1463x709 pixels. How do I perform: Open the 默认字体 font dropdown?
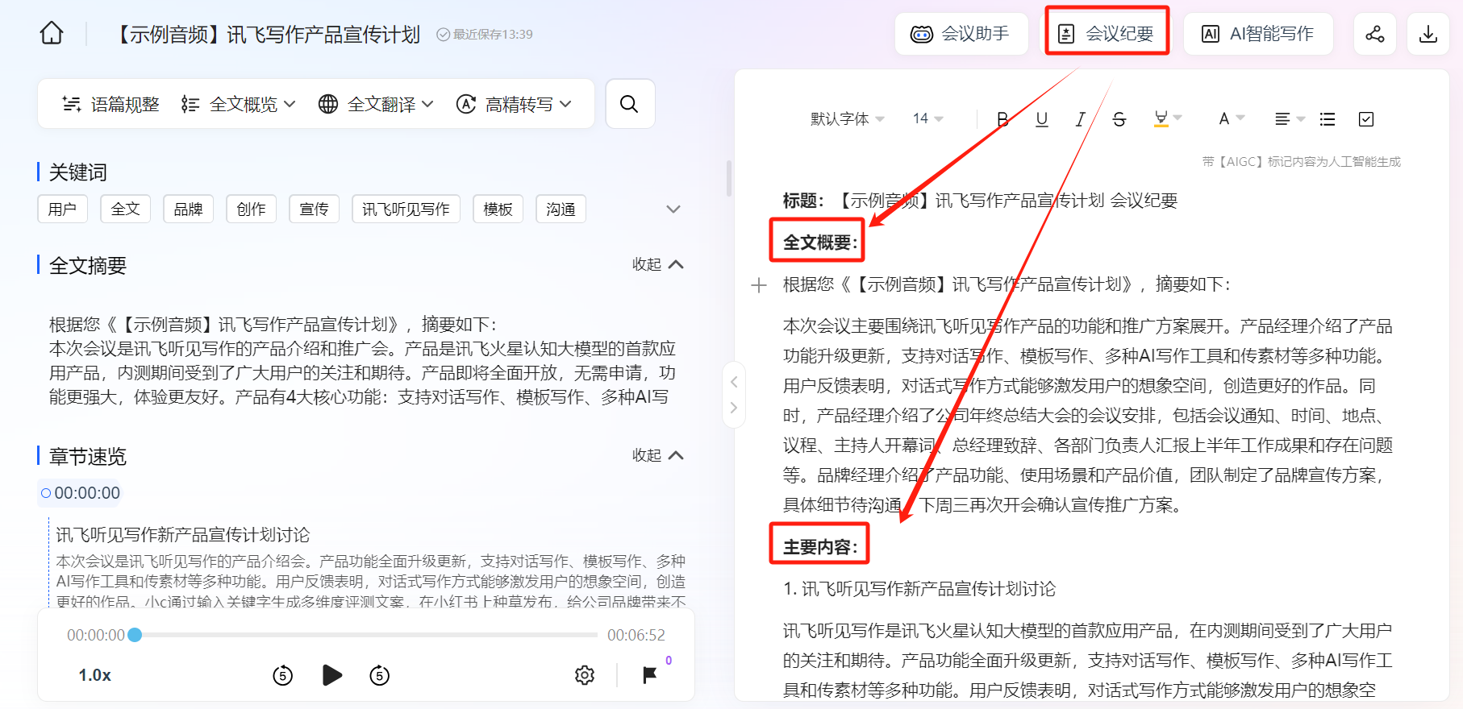tap(847, 119)
